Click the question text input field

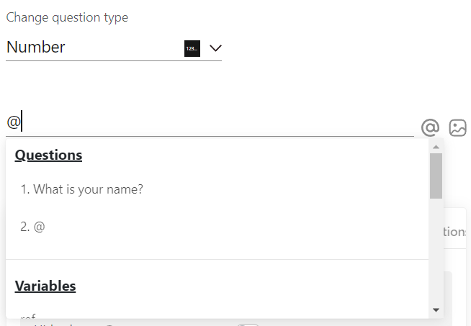coord(210,122)
